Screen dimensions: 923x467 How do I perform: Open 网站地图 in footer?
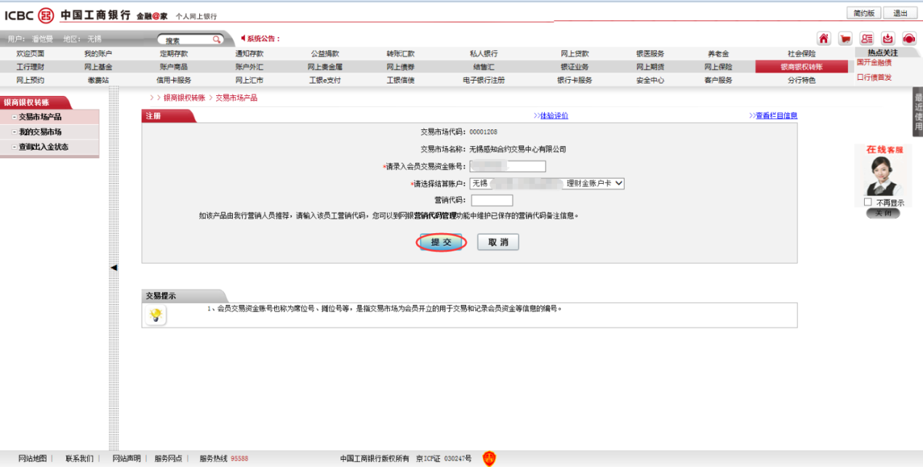(32, 458)
